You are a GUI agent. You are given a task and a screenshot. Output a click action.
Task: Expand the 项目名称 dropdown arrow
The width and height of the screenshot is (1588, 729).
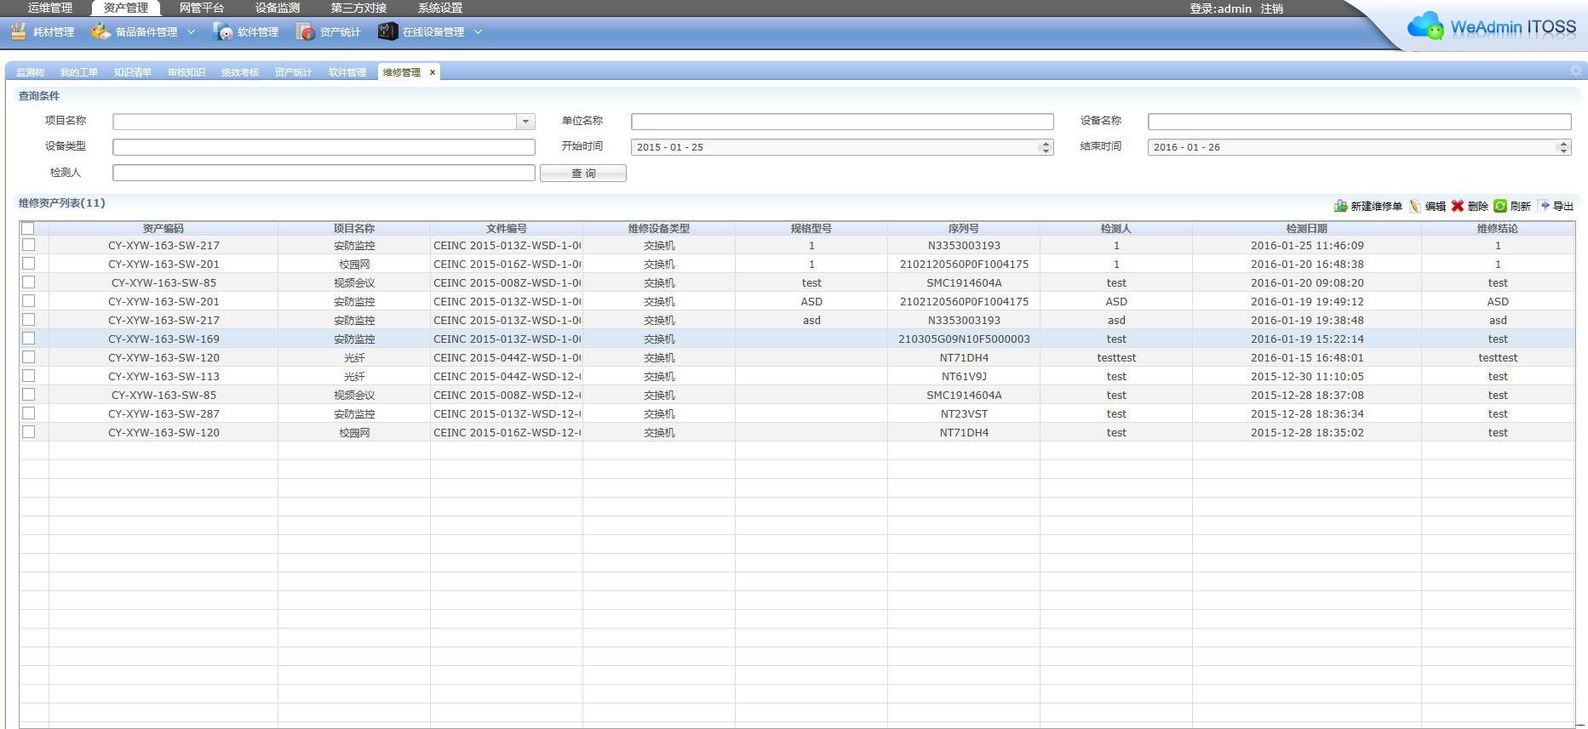[525, 122]
